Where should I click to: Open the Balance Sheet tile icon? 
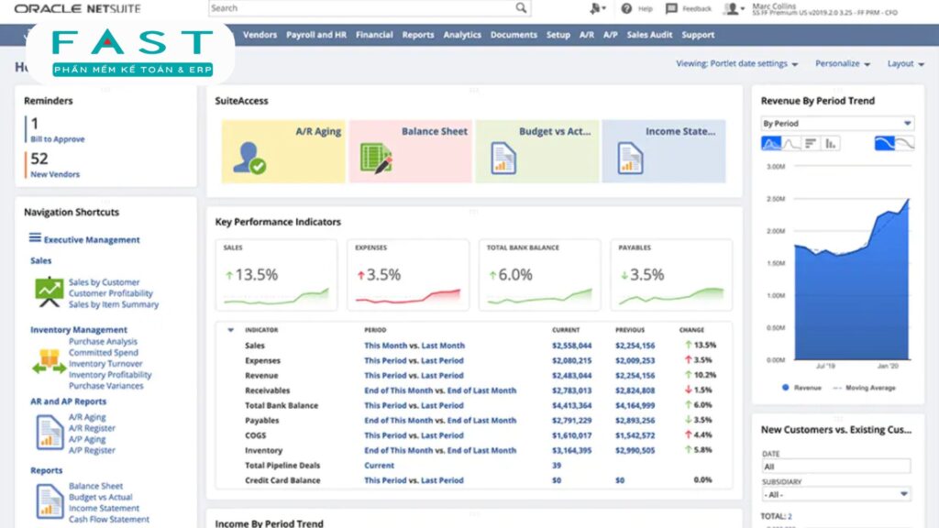[x=376, y=159]
